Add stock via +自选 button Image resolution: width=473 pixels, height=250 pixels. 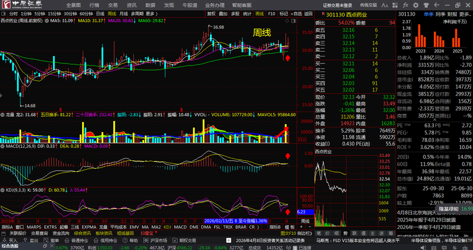point(296,13)
